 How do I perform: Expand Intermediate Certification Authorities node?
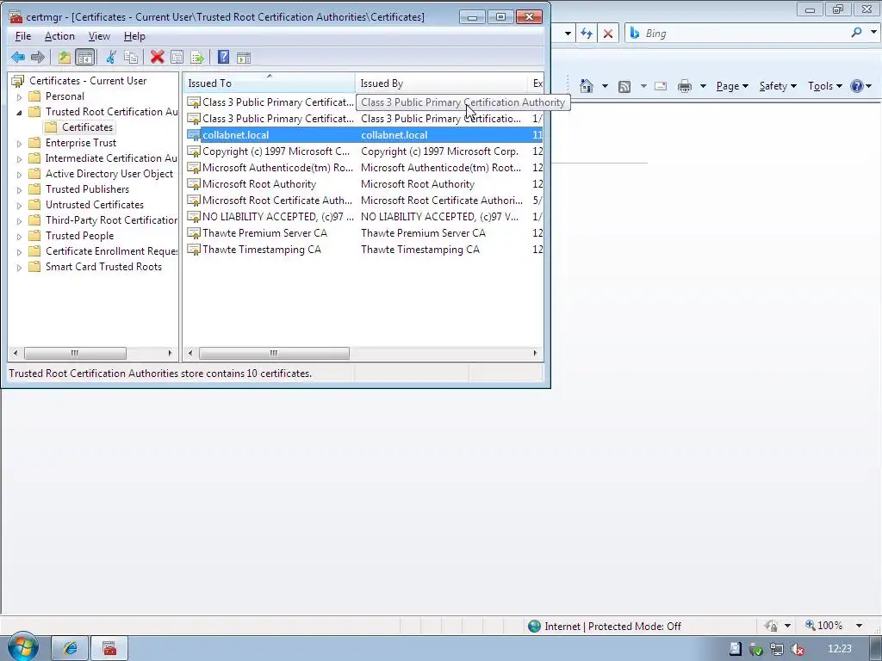tap(19, 159)
